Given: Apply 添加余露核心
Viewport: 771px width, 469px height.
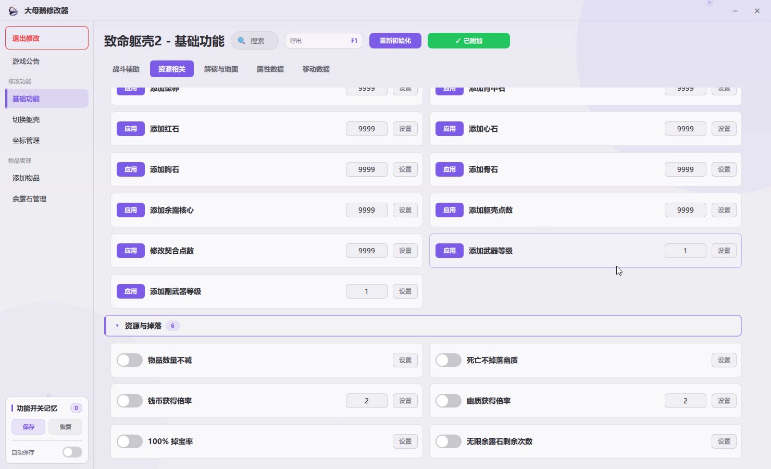Looking at the screenshot, I should click(131, 210).
